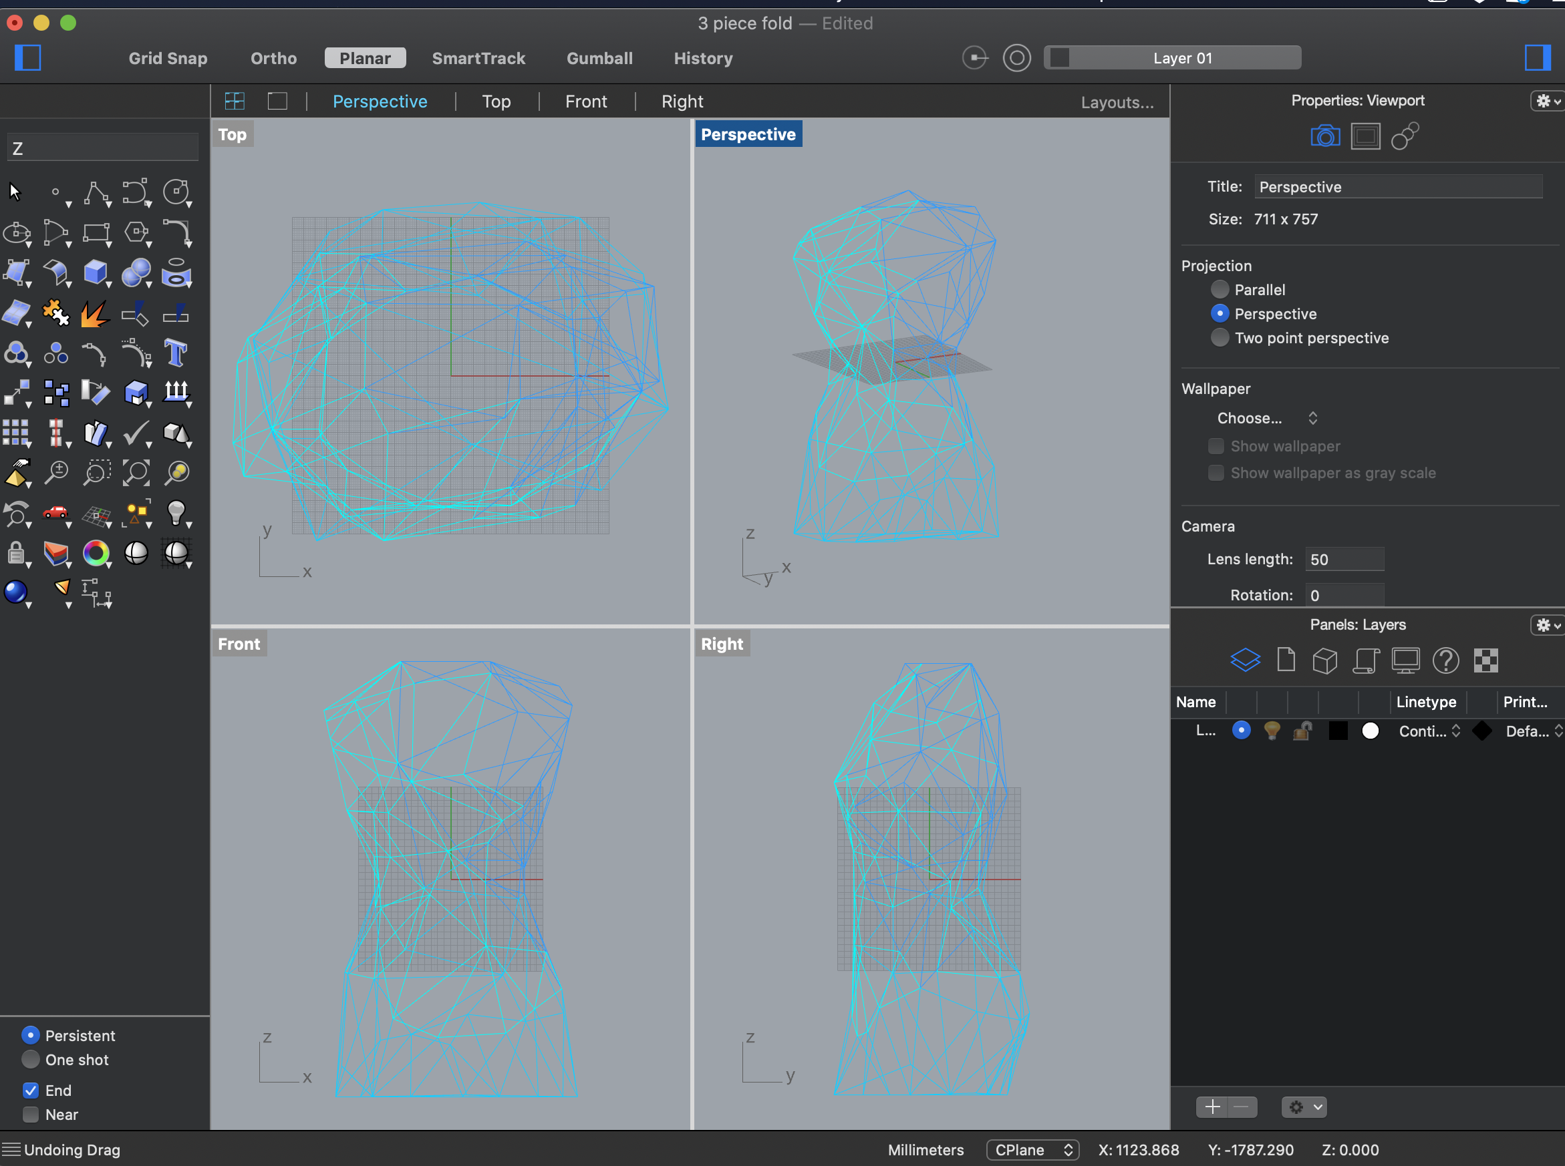Click the blue Render sphere icon
This screenshot has height=1166, width=1565.
tap(15, 592)
